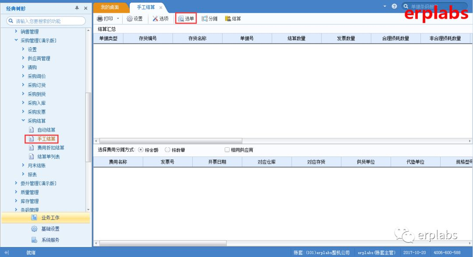Expand 库存管理 tree node

16,201
